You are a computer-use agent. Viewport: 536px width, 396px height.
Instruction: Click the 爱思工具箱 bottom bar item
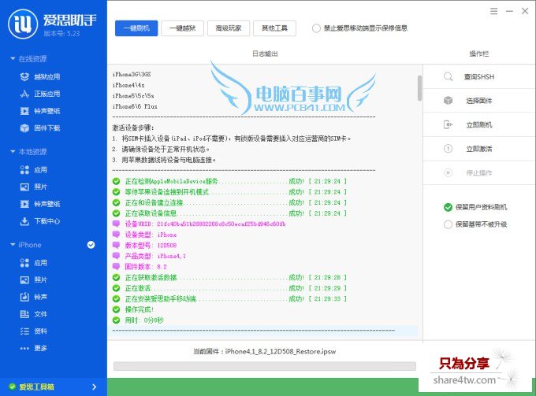(x=54, y=387)
